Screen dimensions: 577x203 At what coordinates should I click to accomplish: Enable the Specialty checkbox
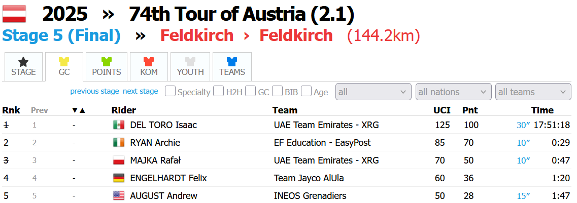click(x=171, y=92)
